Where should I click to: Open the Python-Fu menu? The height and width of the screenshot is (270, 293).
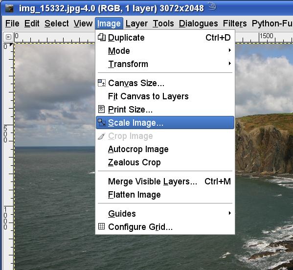(x=272, y=23)
